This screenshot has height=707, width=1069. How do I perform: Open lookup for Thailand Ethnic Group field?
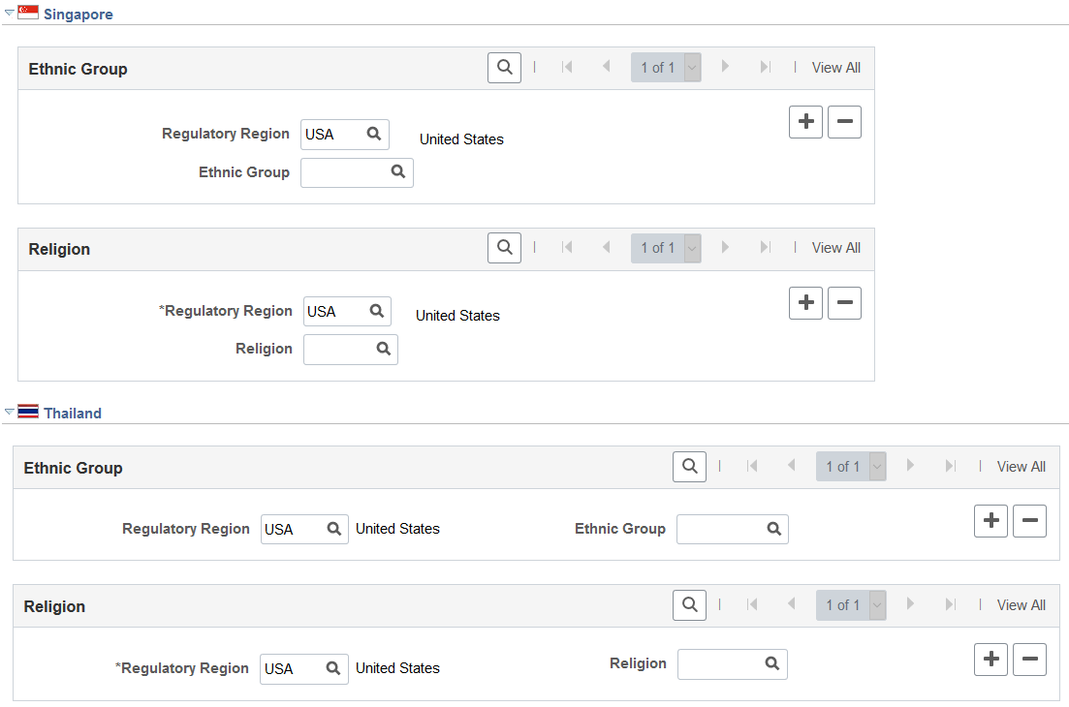(x=773, y=529)
